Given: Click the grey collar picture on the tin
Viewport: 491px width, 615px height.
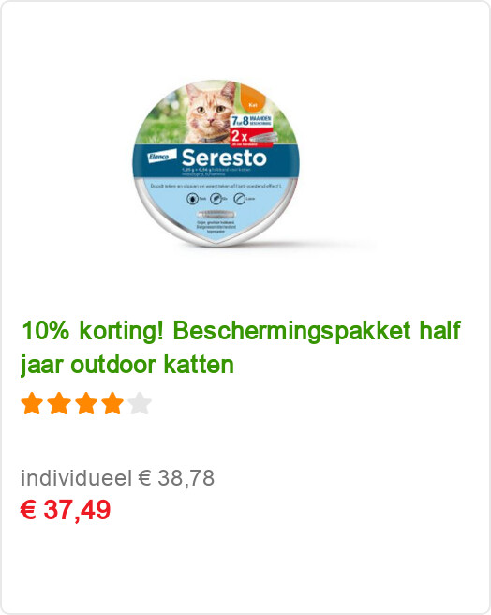Looking at the screenshot, I should tap(216, 215).
